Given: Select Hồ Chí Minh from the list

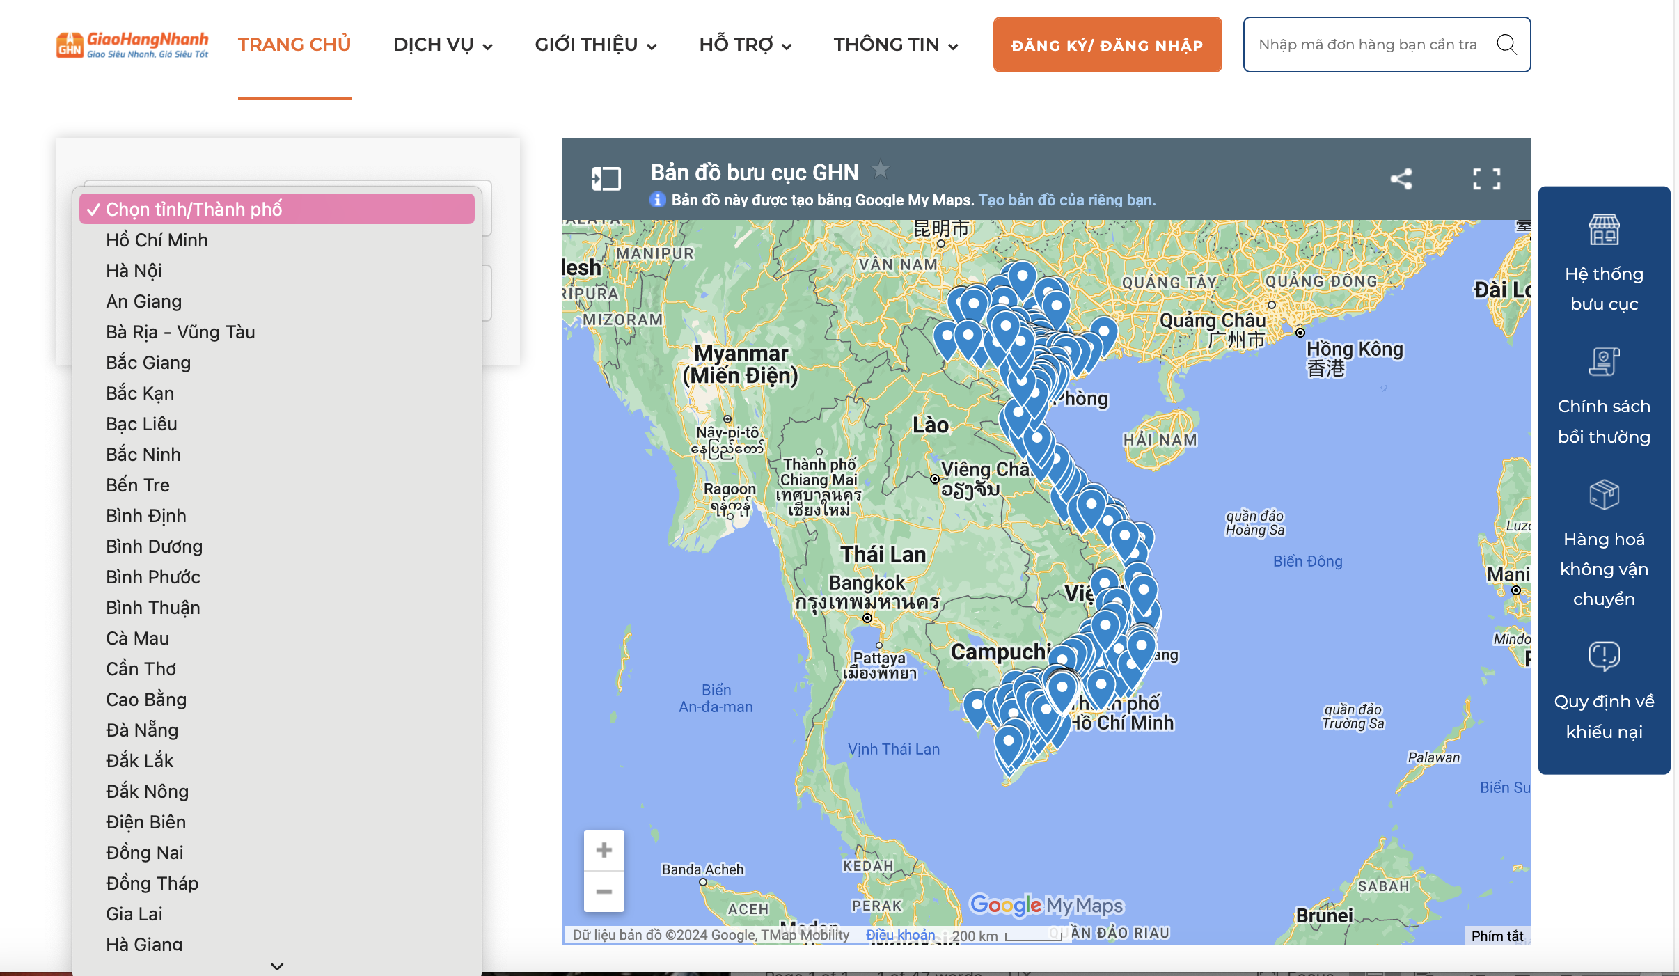Looking at the screenshot, I should [277, 240].
